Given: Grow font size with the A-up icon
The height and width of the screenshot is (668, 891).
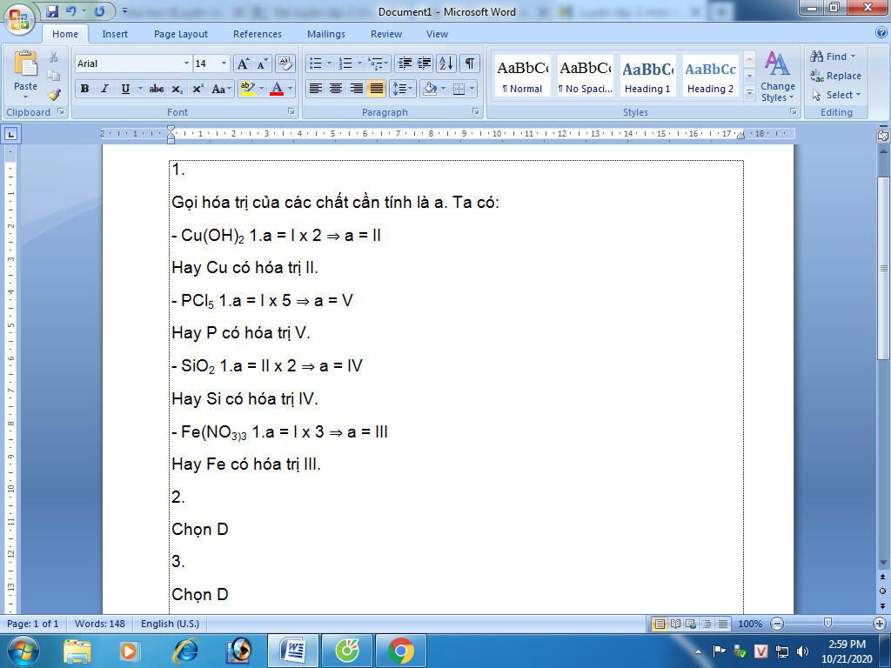Looking at the screenshot, I should pyautogui.click(x=243, y=63).
